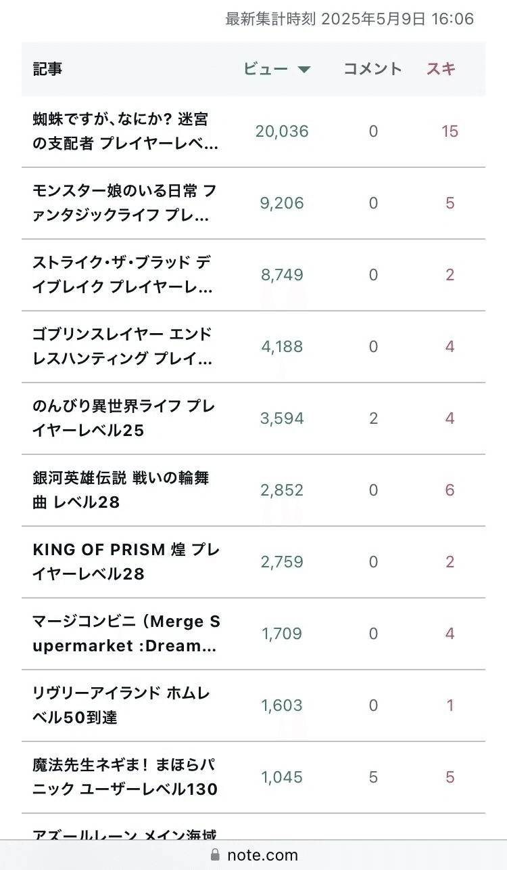Sort by the コメント column header
The height and width of the screenshot is (870, 507).
372,68
